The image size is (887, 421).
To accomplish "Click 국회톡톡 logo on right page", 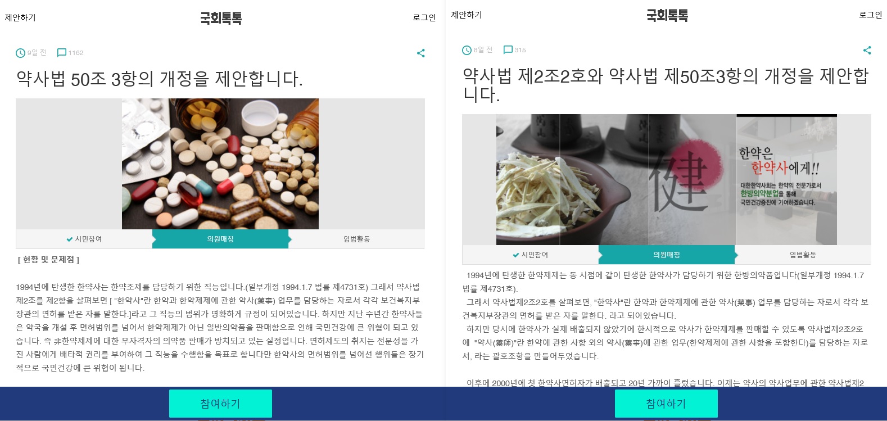I will click(x=667, y=15).
